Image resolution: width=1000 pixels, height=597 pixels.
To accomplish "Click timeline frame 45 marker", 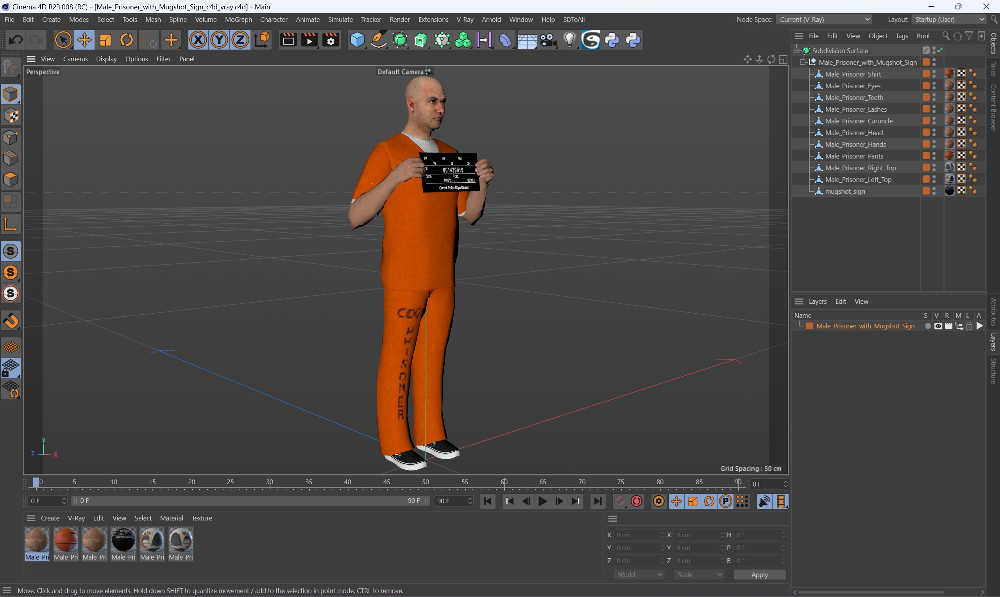I will point(386,482).
